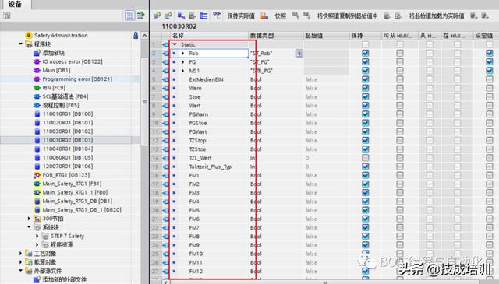Viewport: 499px width, 284px height.
Task: Click the green arrow icon in project tree header
Action: coord(140,16)
